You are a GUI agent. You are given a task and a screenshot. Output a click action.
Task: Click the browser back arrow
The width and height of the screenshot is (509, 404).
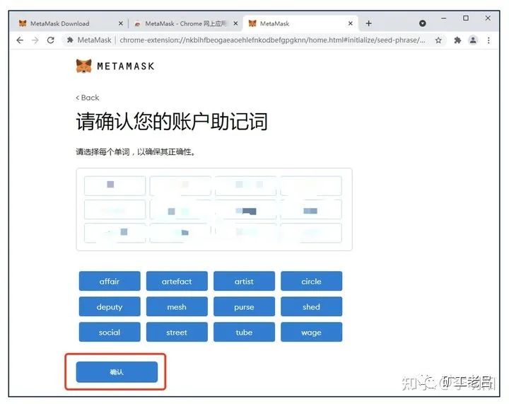(x=20, y=40)
